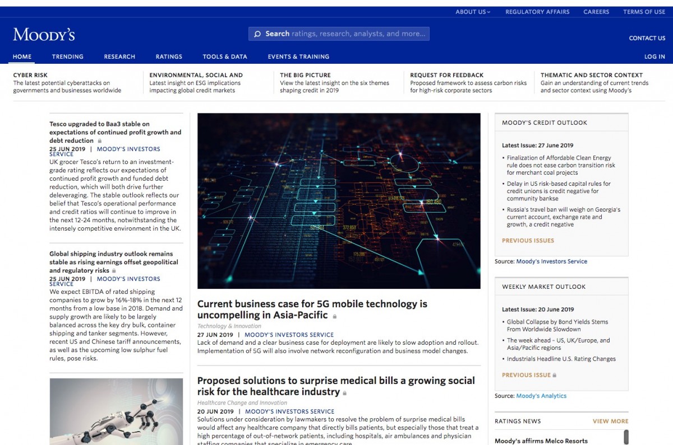
Task: Open The week ahead US, UK/Europe item
Action: coord(558,344)
